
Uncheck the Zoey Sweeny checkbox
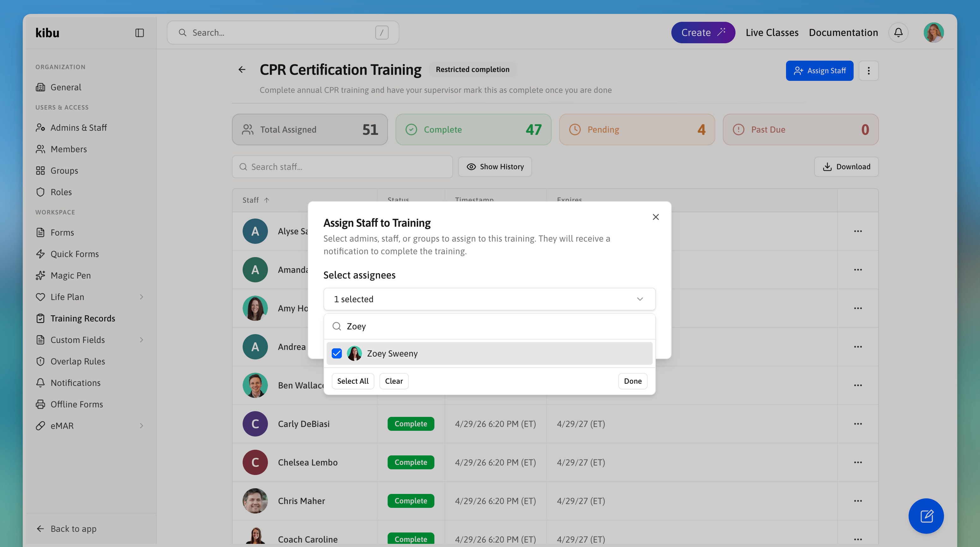pyautogui.click(x=337, y=353)
